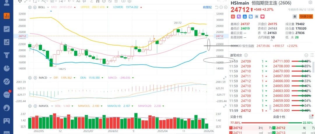Viewport: 315px width, 134px height.
Task: Maximize the MAVOL pane with expand arrows
Action: pos(225,106)
